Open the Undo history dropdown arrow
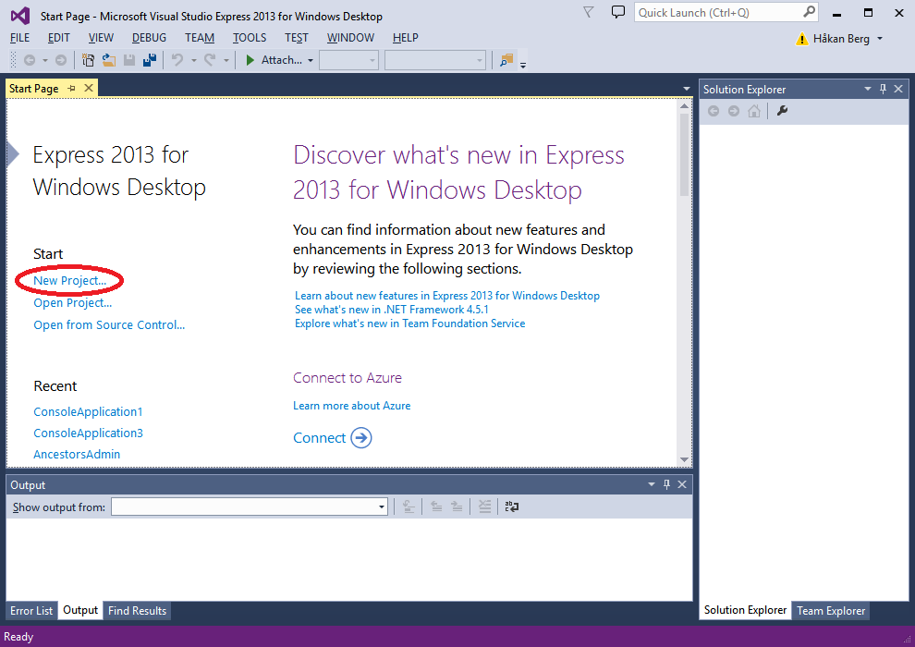Image resolution: width=915 pixels, height=647 pixels. 194,61
